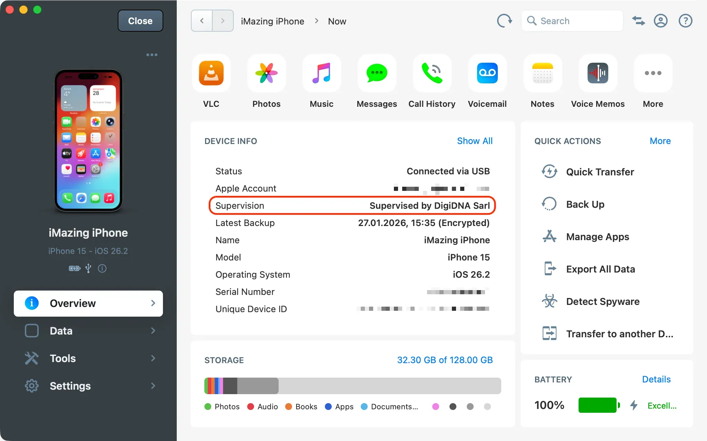Open battery Details link
Image resolution: width=707 pixels, height=441 pixels.
click(x=656, y=379)
